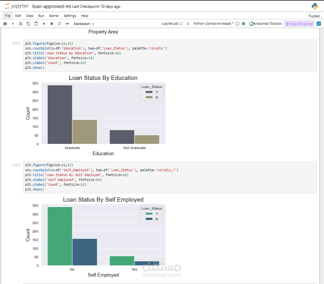Viewport: 324px width, 284px height.
Task: Cut the selected cell with scissors icon
Action: (21, 24)
